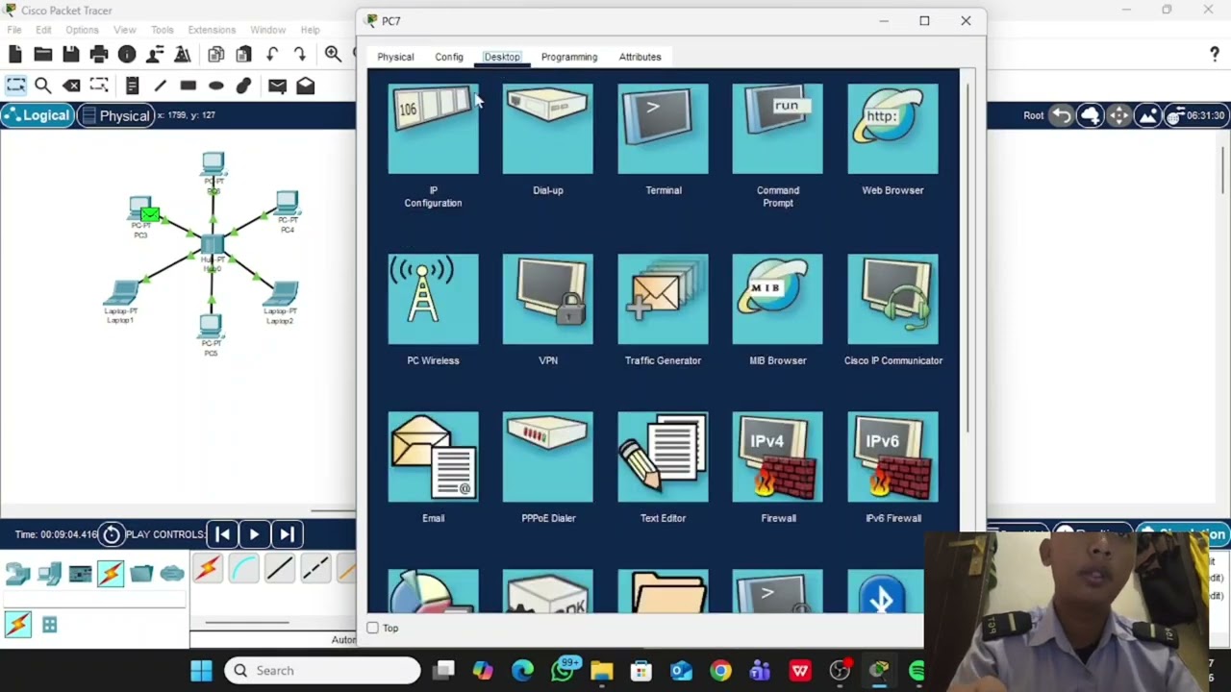Viewport: 1231px width, 692px height.
Task: Select the copper cross-over dashed cable
Action: tap(315, 569)
